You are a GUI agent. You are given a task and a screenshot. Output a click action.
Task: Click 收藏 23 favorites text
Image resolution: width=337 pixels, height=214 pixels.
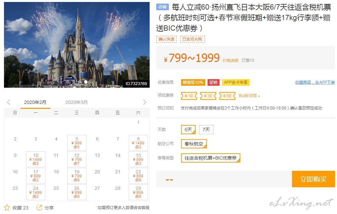[x=20, y=208]
